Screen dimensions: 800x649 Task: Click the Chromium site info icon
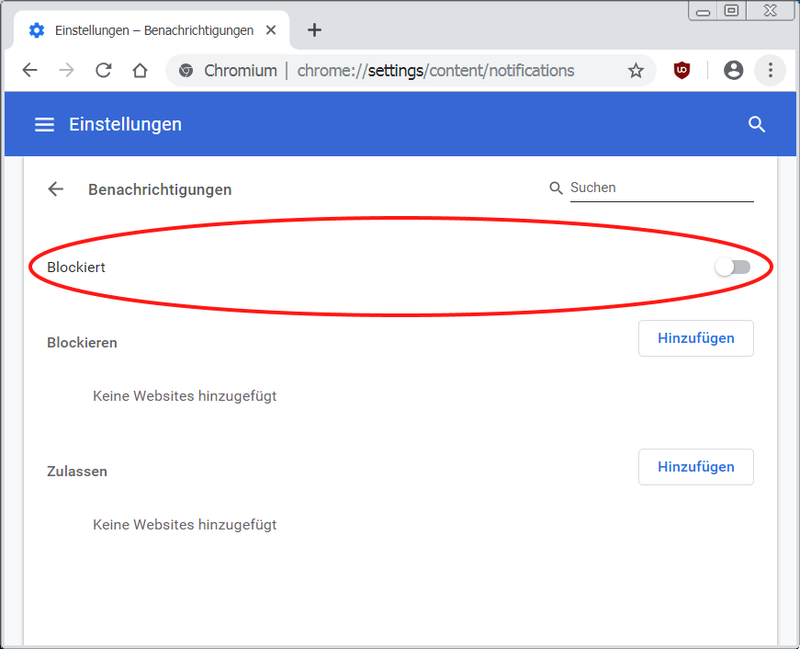point(186,71)
